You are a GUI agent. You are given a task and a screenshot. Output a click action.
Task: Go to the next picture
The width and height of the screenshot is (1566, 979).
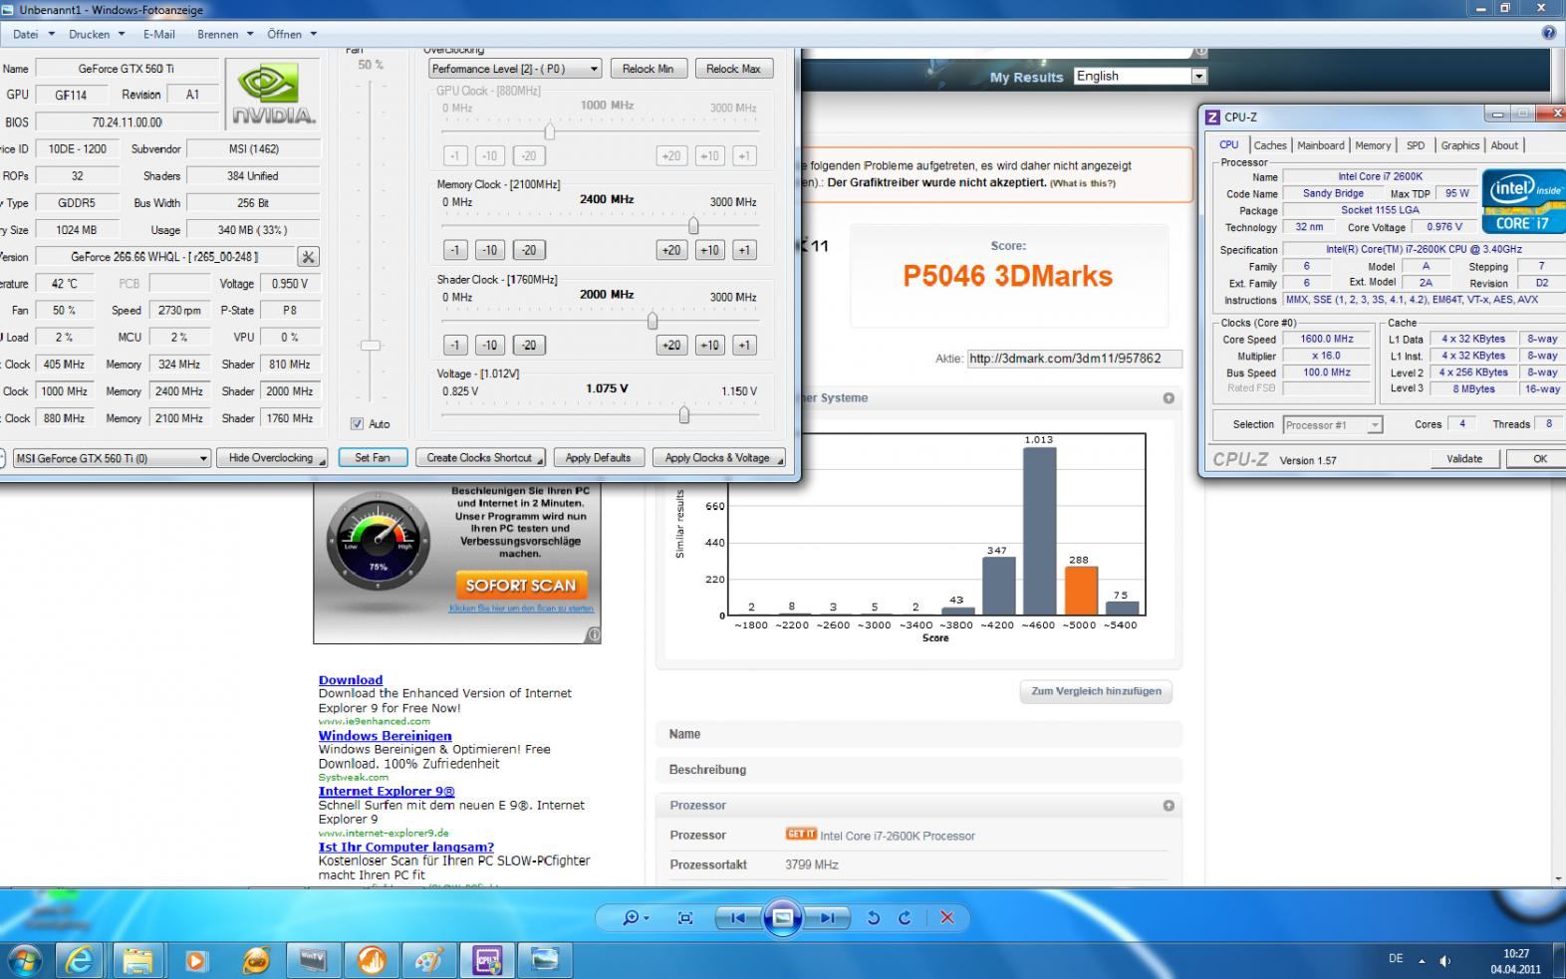[827, 918]
